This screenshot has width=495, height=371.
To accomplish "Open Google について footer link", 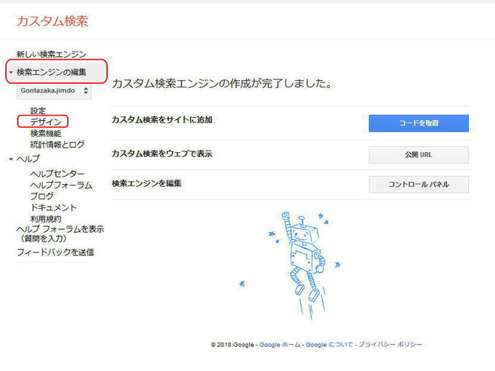I will click(x=329, y=345).
